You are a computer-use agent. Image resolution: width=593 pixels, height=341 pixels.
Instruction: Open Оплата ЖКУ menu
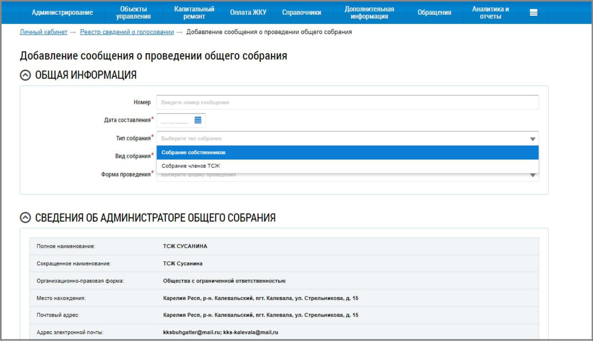(248, 13)
